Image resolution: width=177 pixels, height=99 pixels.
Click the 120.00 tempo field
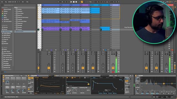[10, 2]
